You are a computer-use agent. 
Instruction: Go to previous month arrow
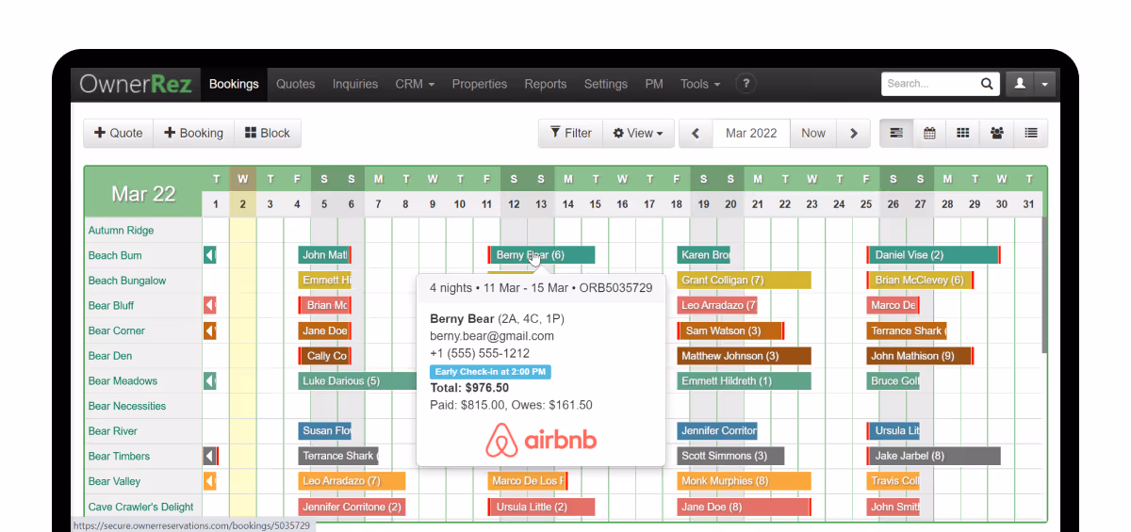(696, 133)
